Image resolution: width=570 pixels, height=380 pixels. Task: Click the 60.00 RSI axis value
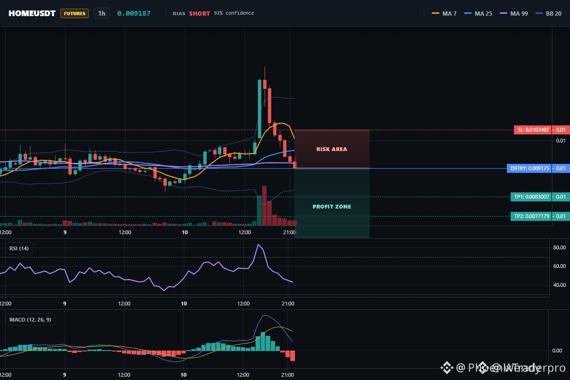pyautogui.click(x=560, y=266)
